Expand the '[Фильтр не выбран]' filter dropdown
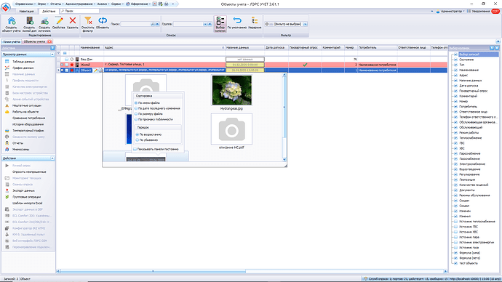The image size is (502, 282). [x=305, y=24]
